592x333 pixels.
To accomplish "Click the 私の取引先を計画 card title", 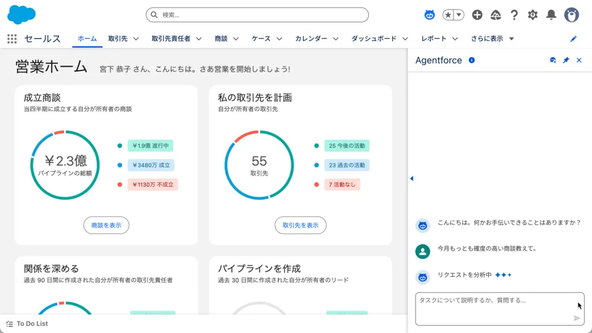I will coord(255,98).
